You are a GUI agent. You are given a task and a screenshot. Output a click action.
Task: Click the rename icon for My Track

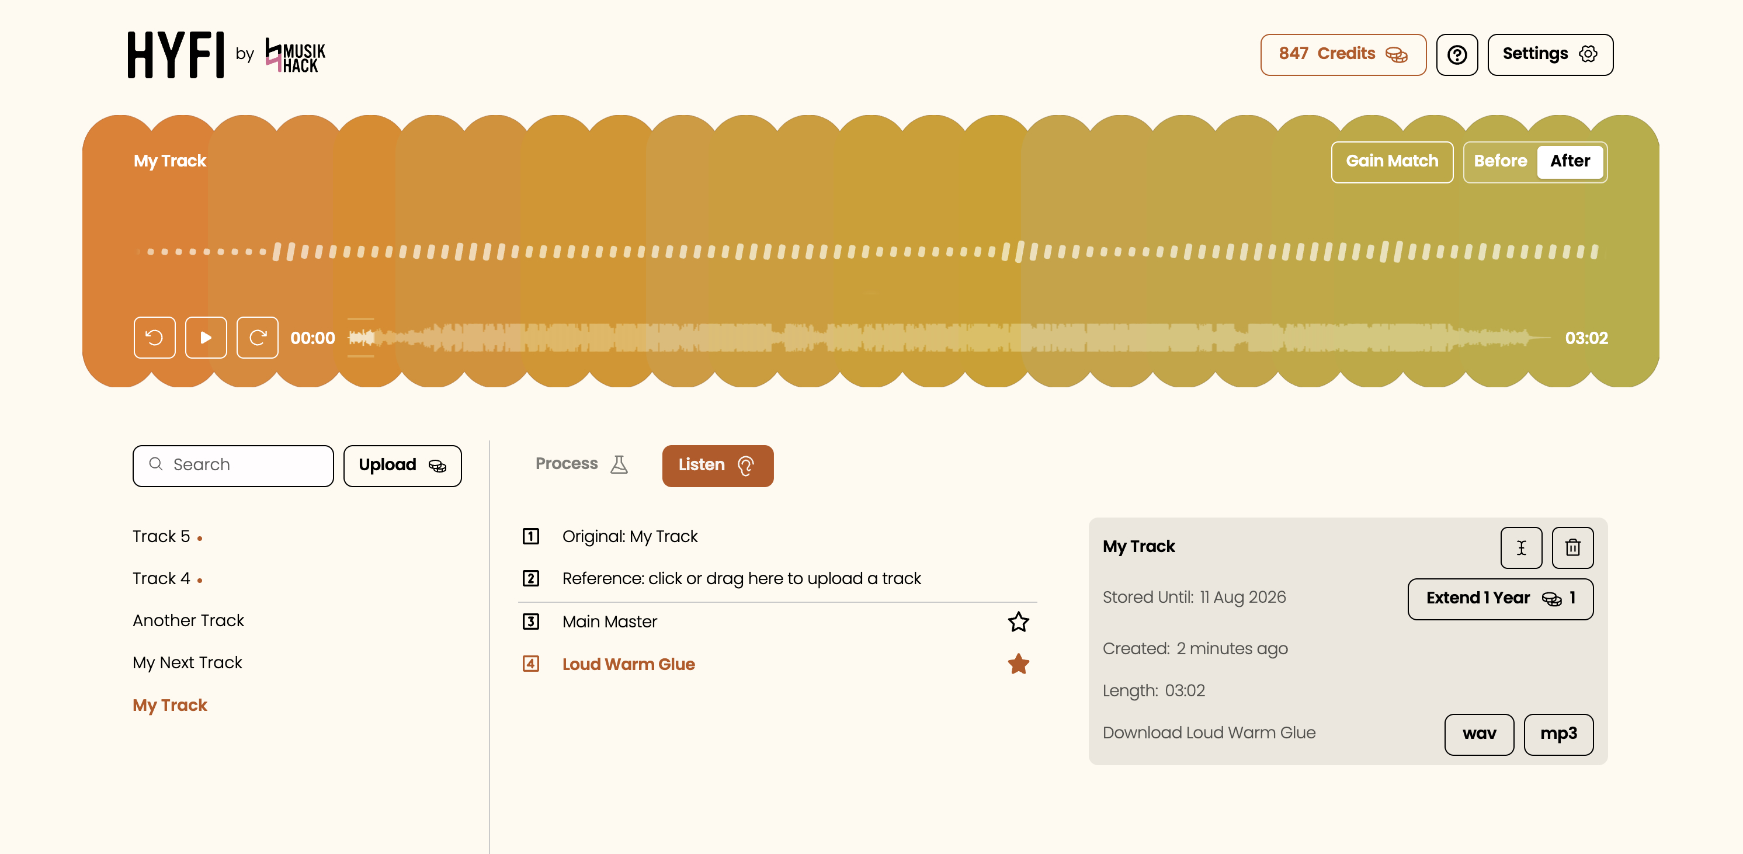click(x=1521, y=547)
